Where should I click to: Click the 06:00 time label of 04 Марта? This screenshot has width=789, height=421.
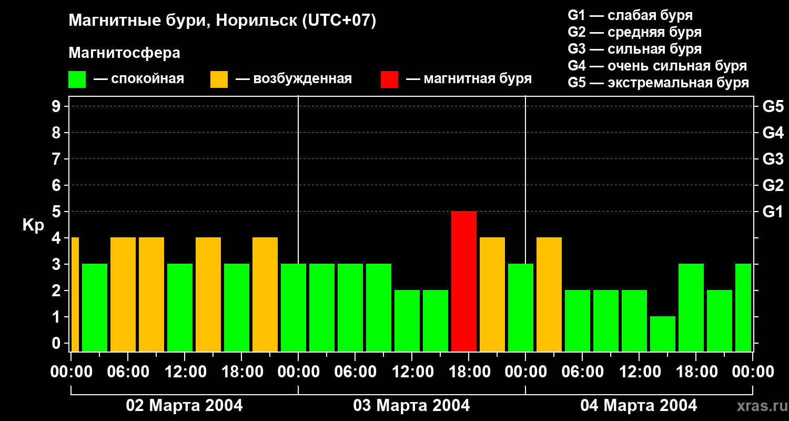(583, 372)
